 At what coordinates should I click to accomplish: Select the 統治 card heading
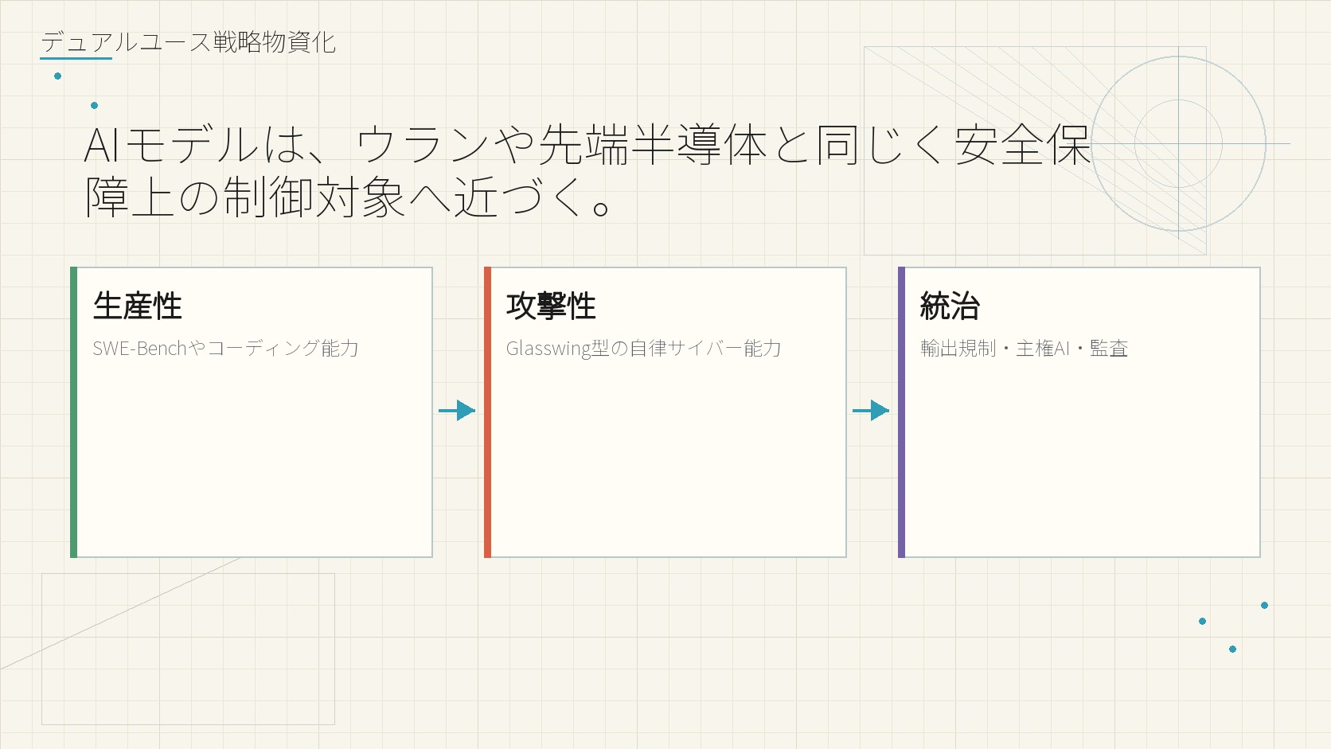(950, 306)
